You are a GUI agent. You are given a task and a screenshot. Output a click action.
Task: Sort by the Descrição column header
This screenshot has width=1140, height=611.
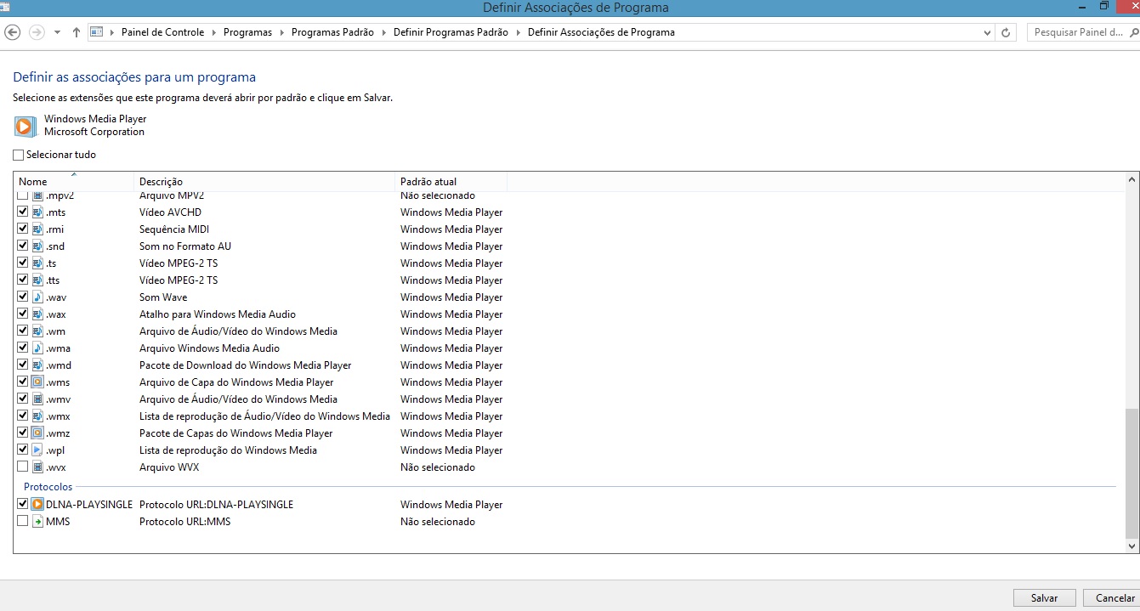[265, 182]
